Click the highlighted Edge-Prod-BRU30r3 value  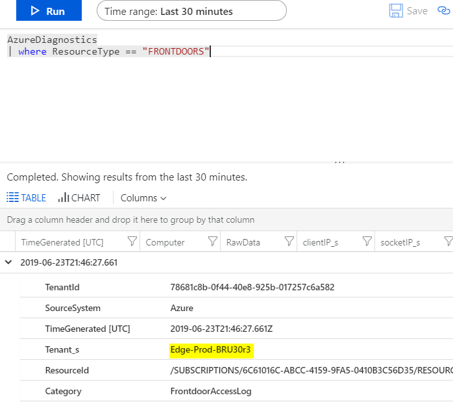tap(210, 350)
